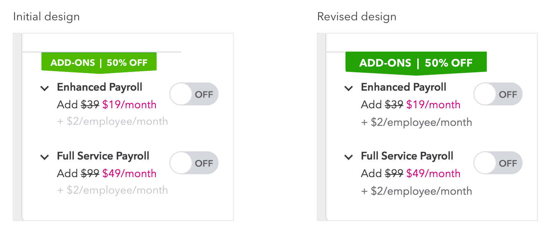Image resolution: width=557 pixels, height=241 pixels.
Task: Expand Full Service Payroll chevron in revised design
Action: click(x=349, y=157)
